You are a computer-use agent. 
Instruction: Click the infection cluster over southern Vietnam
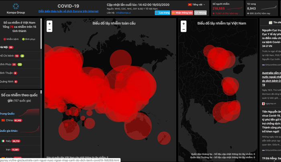click(x=227, y=112)
